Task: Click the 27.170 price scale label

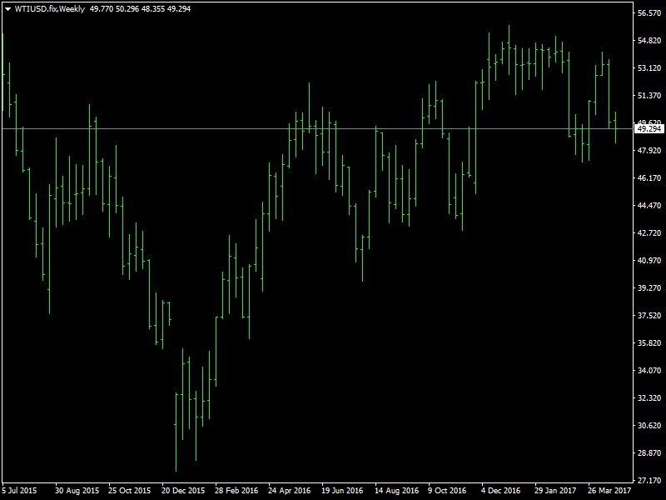Action: 649,481
